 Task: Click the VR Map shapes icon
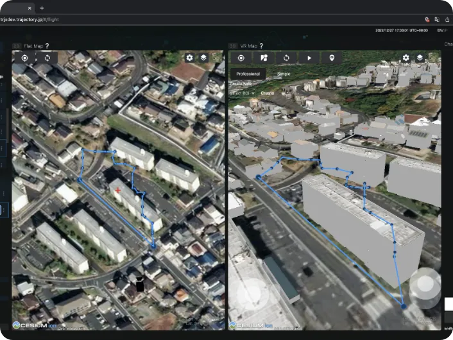(264, 58)
